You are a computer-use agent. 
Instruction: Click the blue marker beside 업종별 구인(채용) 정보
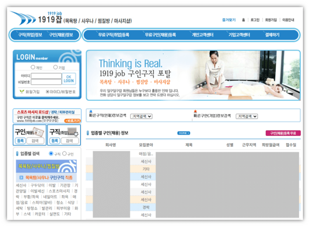pyautogui.click(x=88, y=133)
